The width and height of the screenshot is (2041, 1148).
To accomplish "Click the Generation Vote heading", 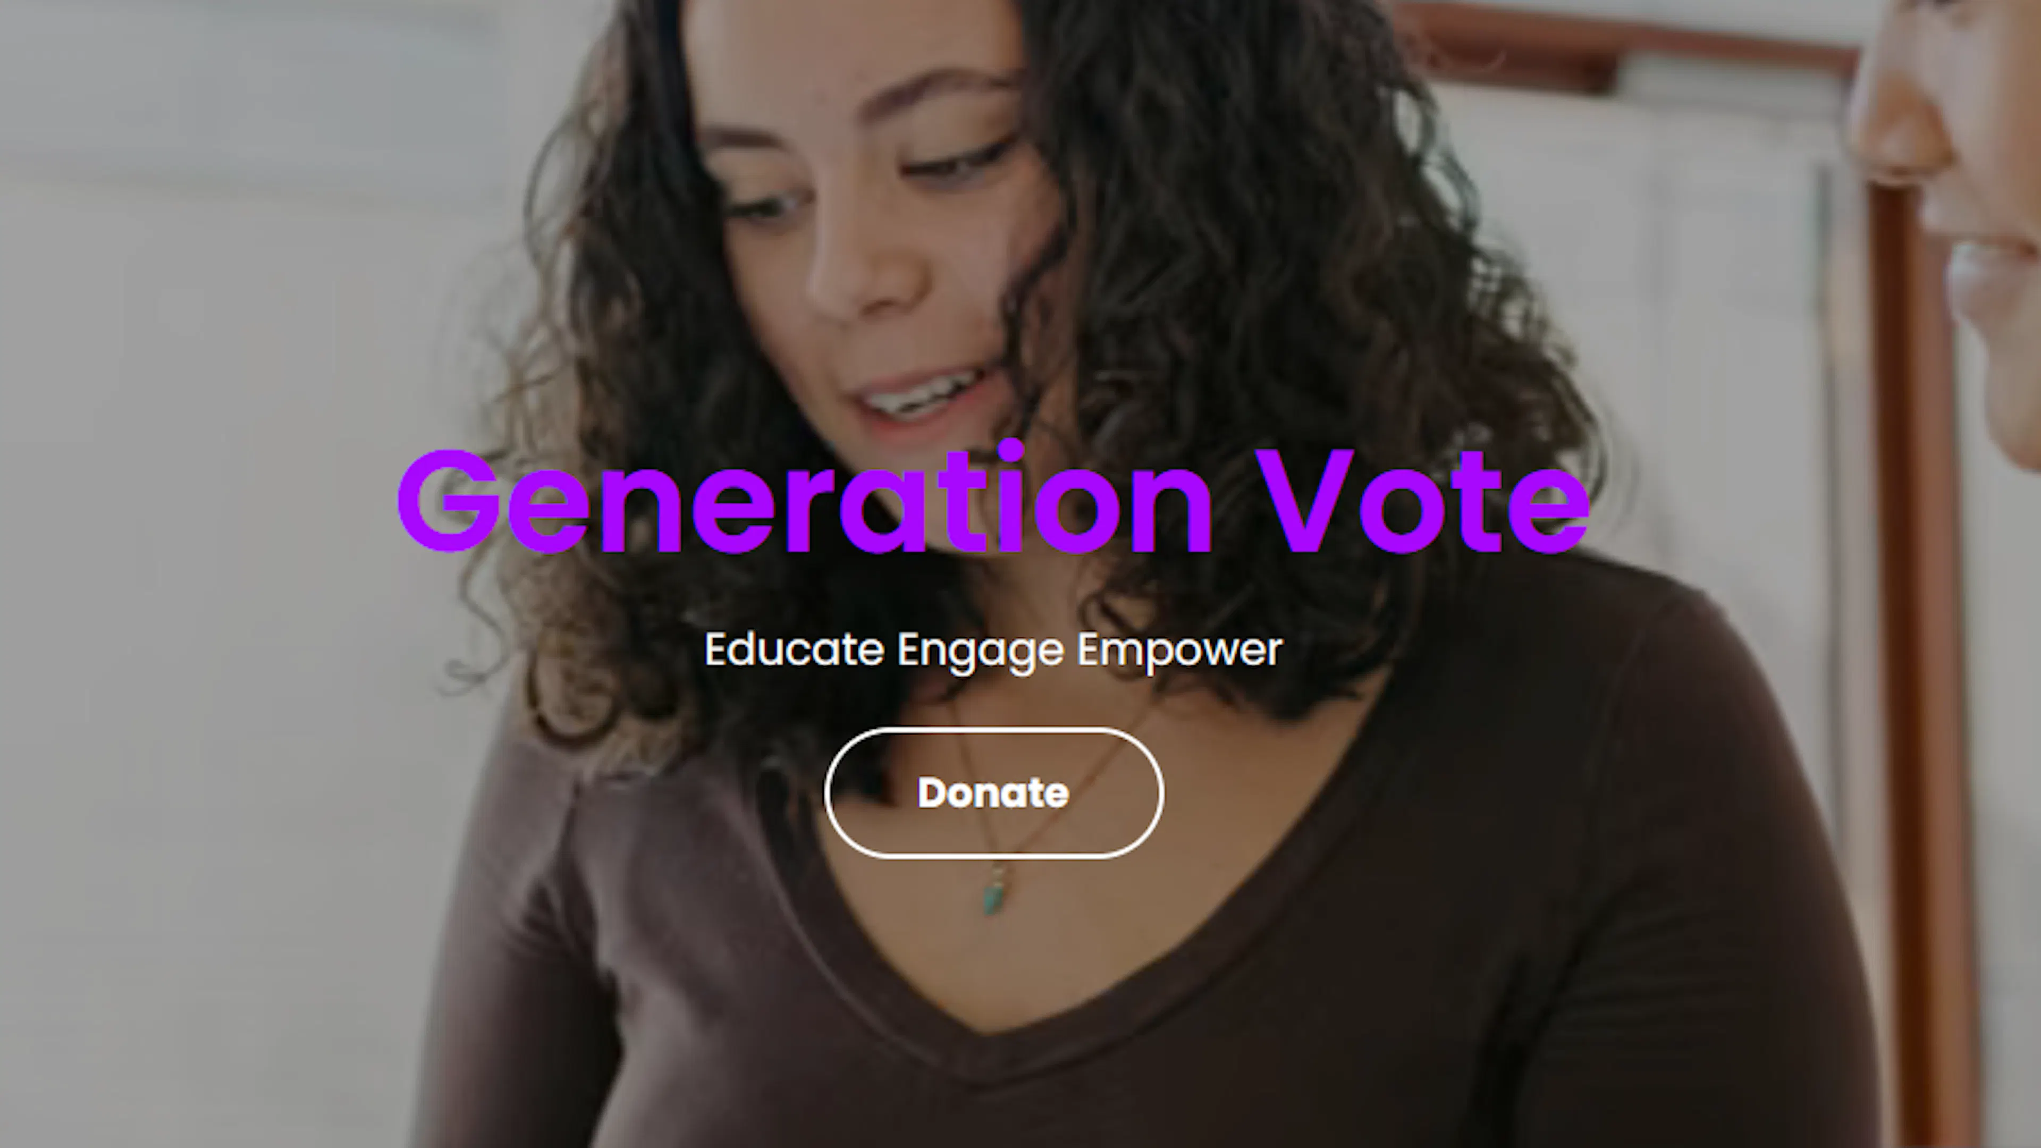I will [993, 500].
